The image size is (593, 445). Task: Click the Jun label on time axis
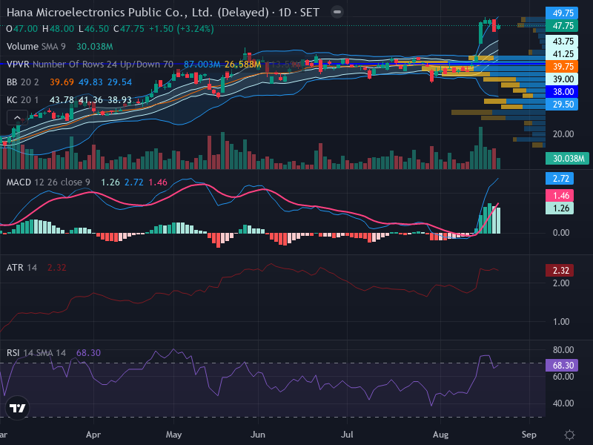point(257,435)
